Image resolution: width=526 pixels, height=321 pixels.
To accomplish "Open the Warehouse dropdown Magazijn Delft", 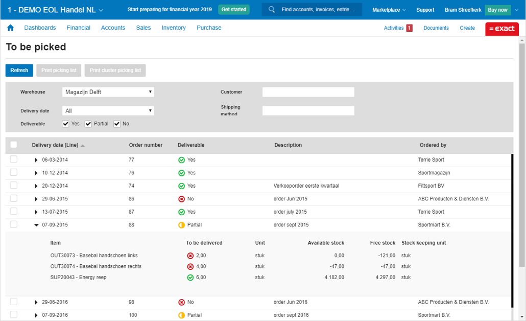I will point(108,92).
